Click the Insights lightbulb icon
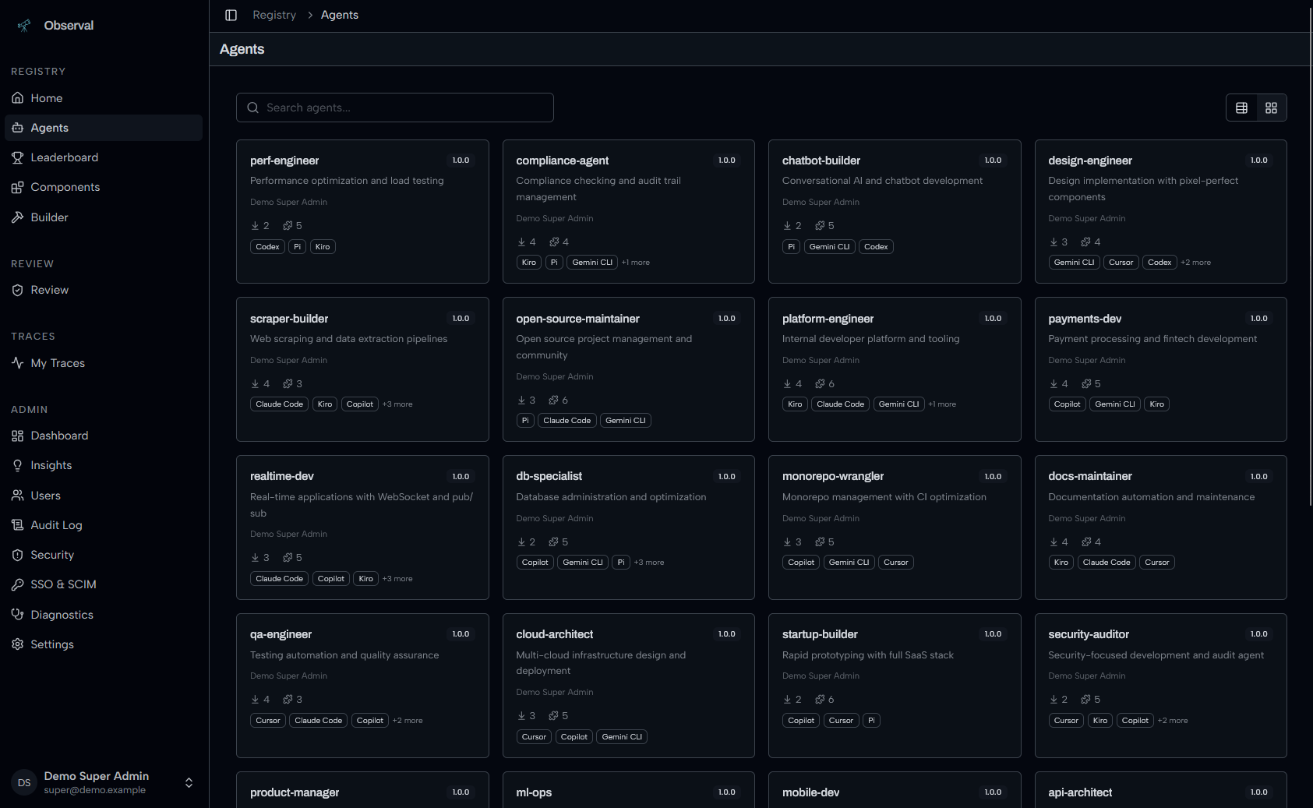The image size is (1313, 808). pyautogui.click(x=18, y=465)
